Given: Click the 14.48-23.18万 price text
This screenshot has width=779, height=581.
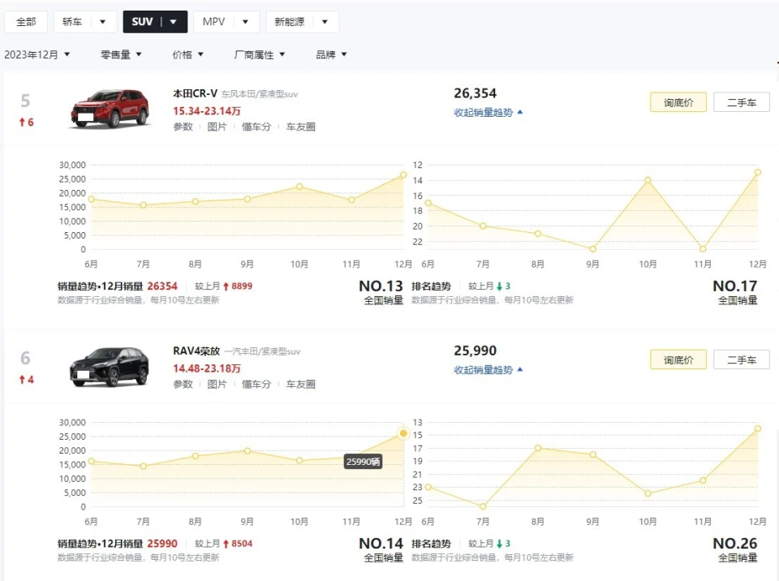Looking at the screenshot, I should pyautogui.click(x=207, y=368).
